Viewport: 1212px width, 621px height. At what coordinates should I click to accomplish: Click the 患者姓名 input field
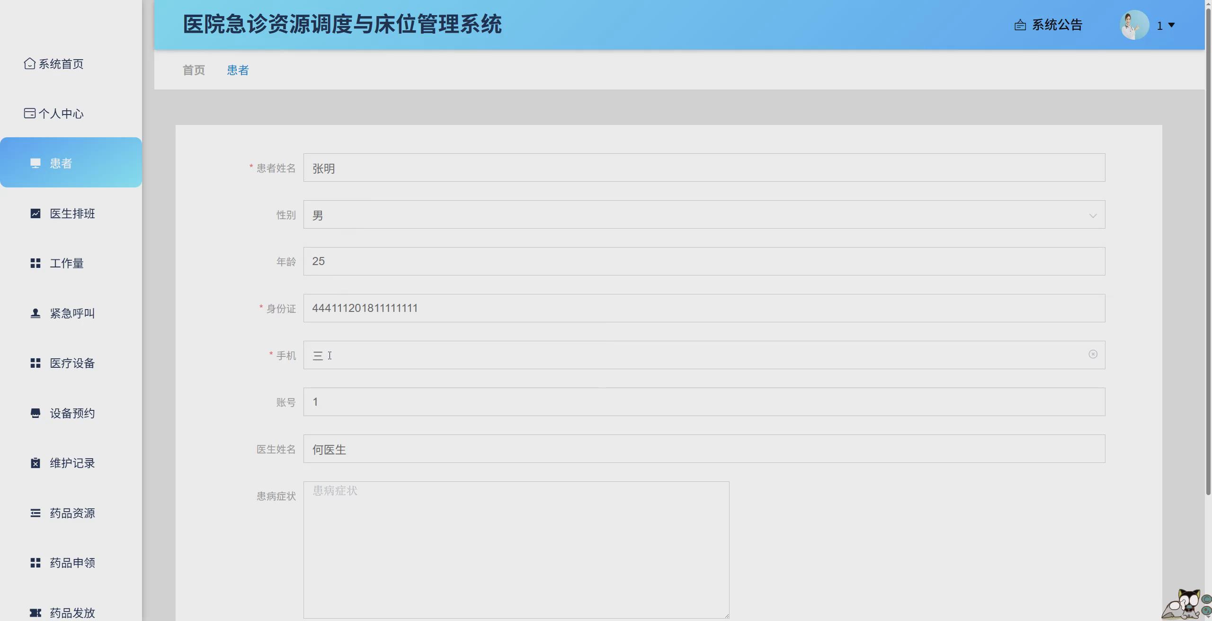tap(704, 168)
